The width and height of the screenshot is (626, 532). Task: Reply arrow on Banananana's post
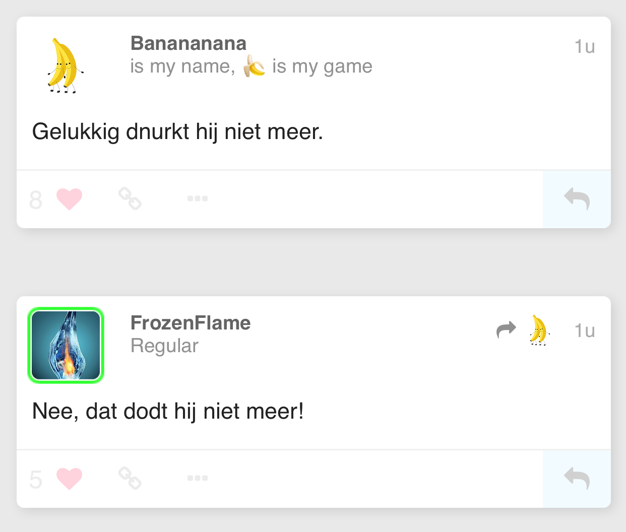pos(577,199)
